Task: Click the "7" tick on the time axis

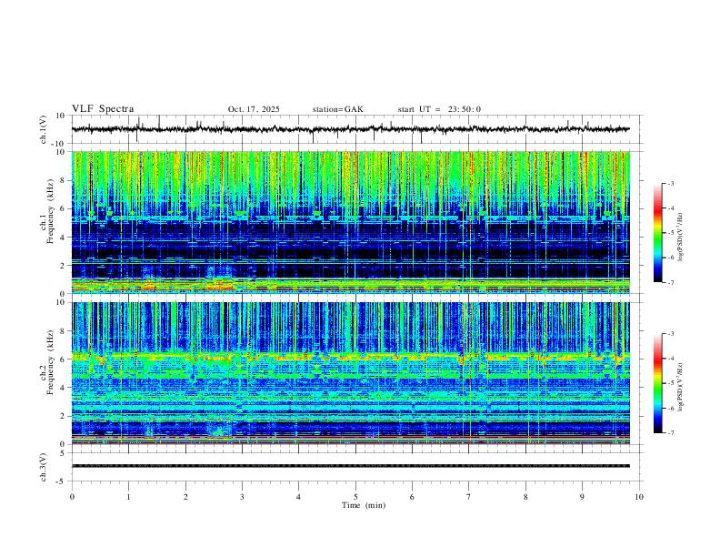Action: (468, 497)
